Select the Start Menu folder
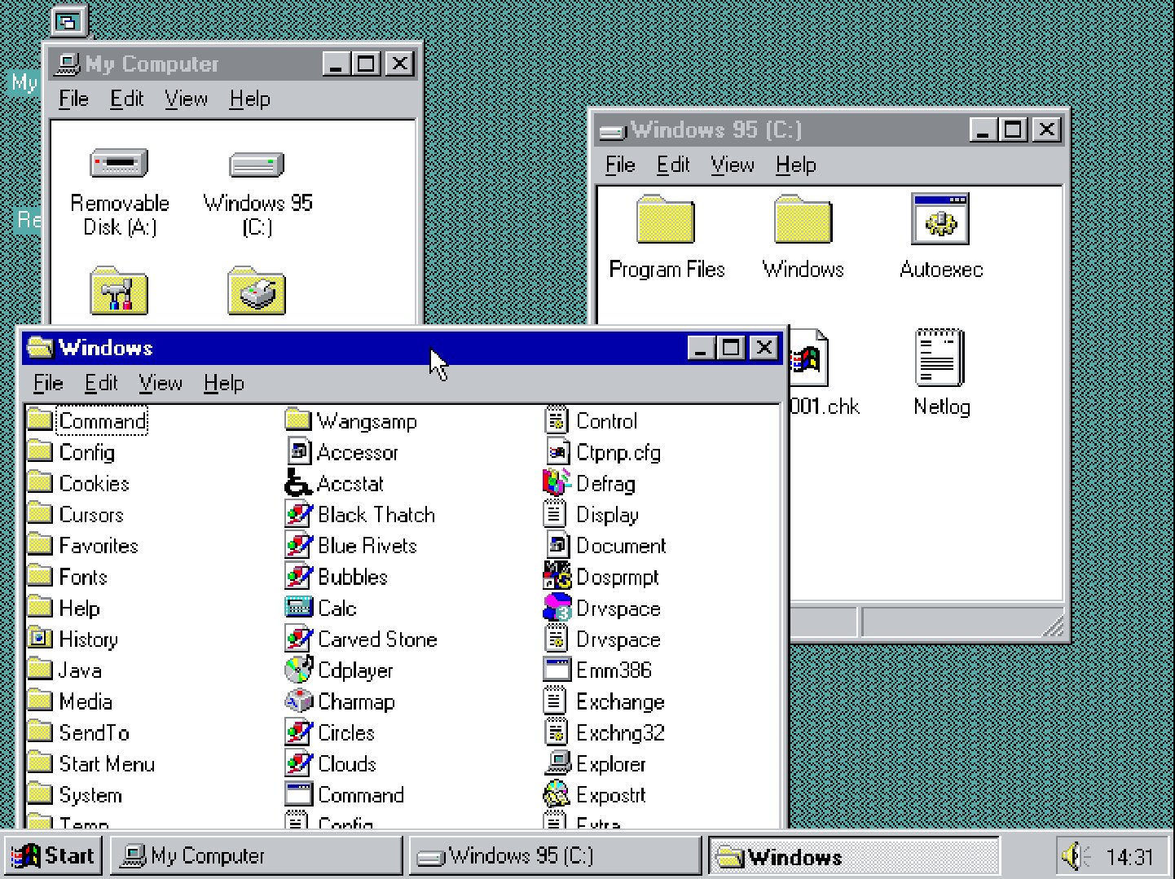This screenshot has width=1175, height=879. point(90,763)
